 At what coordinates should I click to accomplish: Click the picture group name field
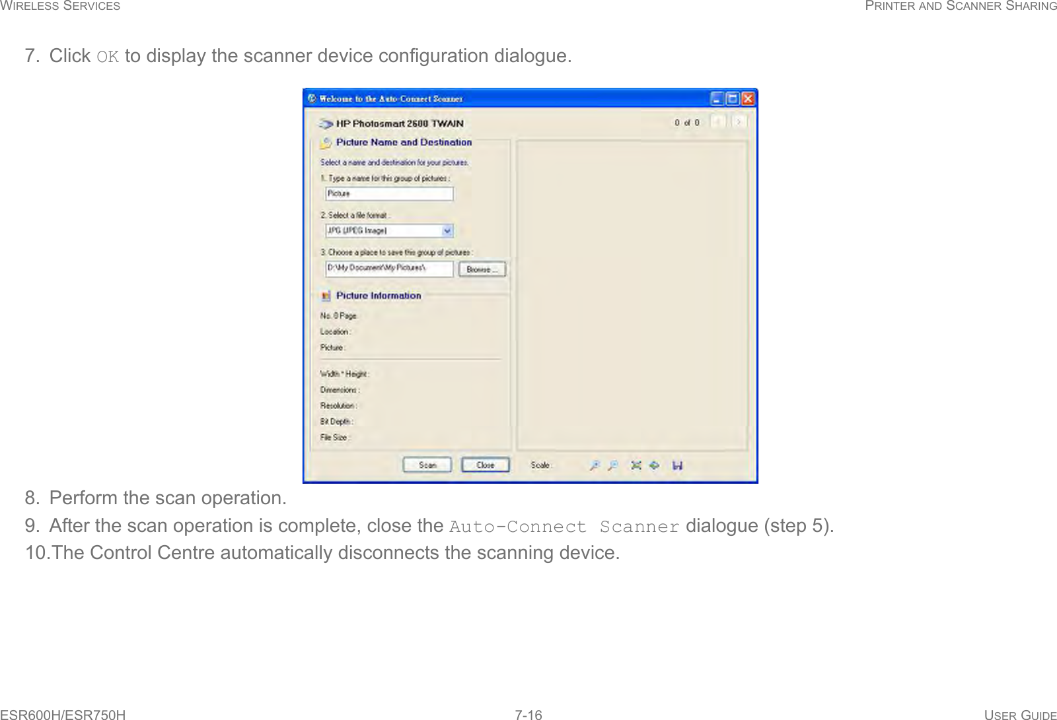(x=390, y=194)
